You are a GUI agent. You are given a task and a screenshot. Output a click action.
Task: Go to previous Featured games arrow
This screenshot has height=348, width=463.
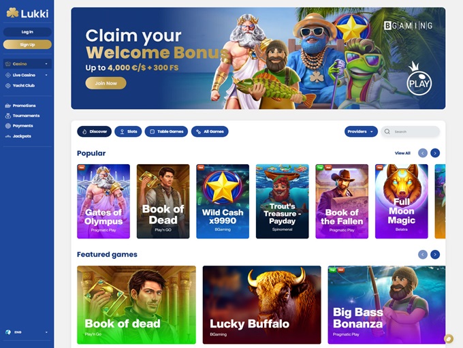(423, 254)
